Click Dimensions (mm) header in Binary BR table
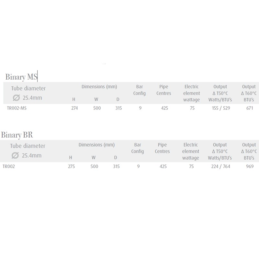The width and height of the screenshot is (259, 259). [x=96, y=145]
